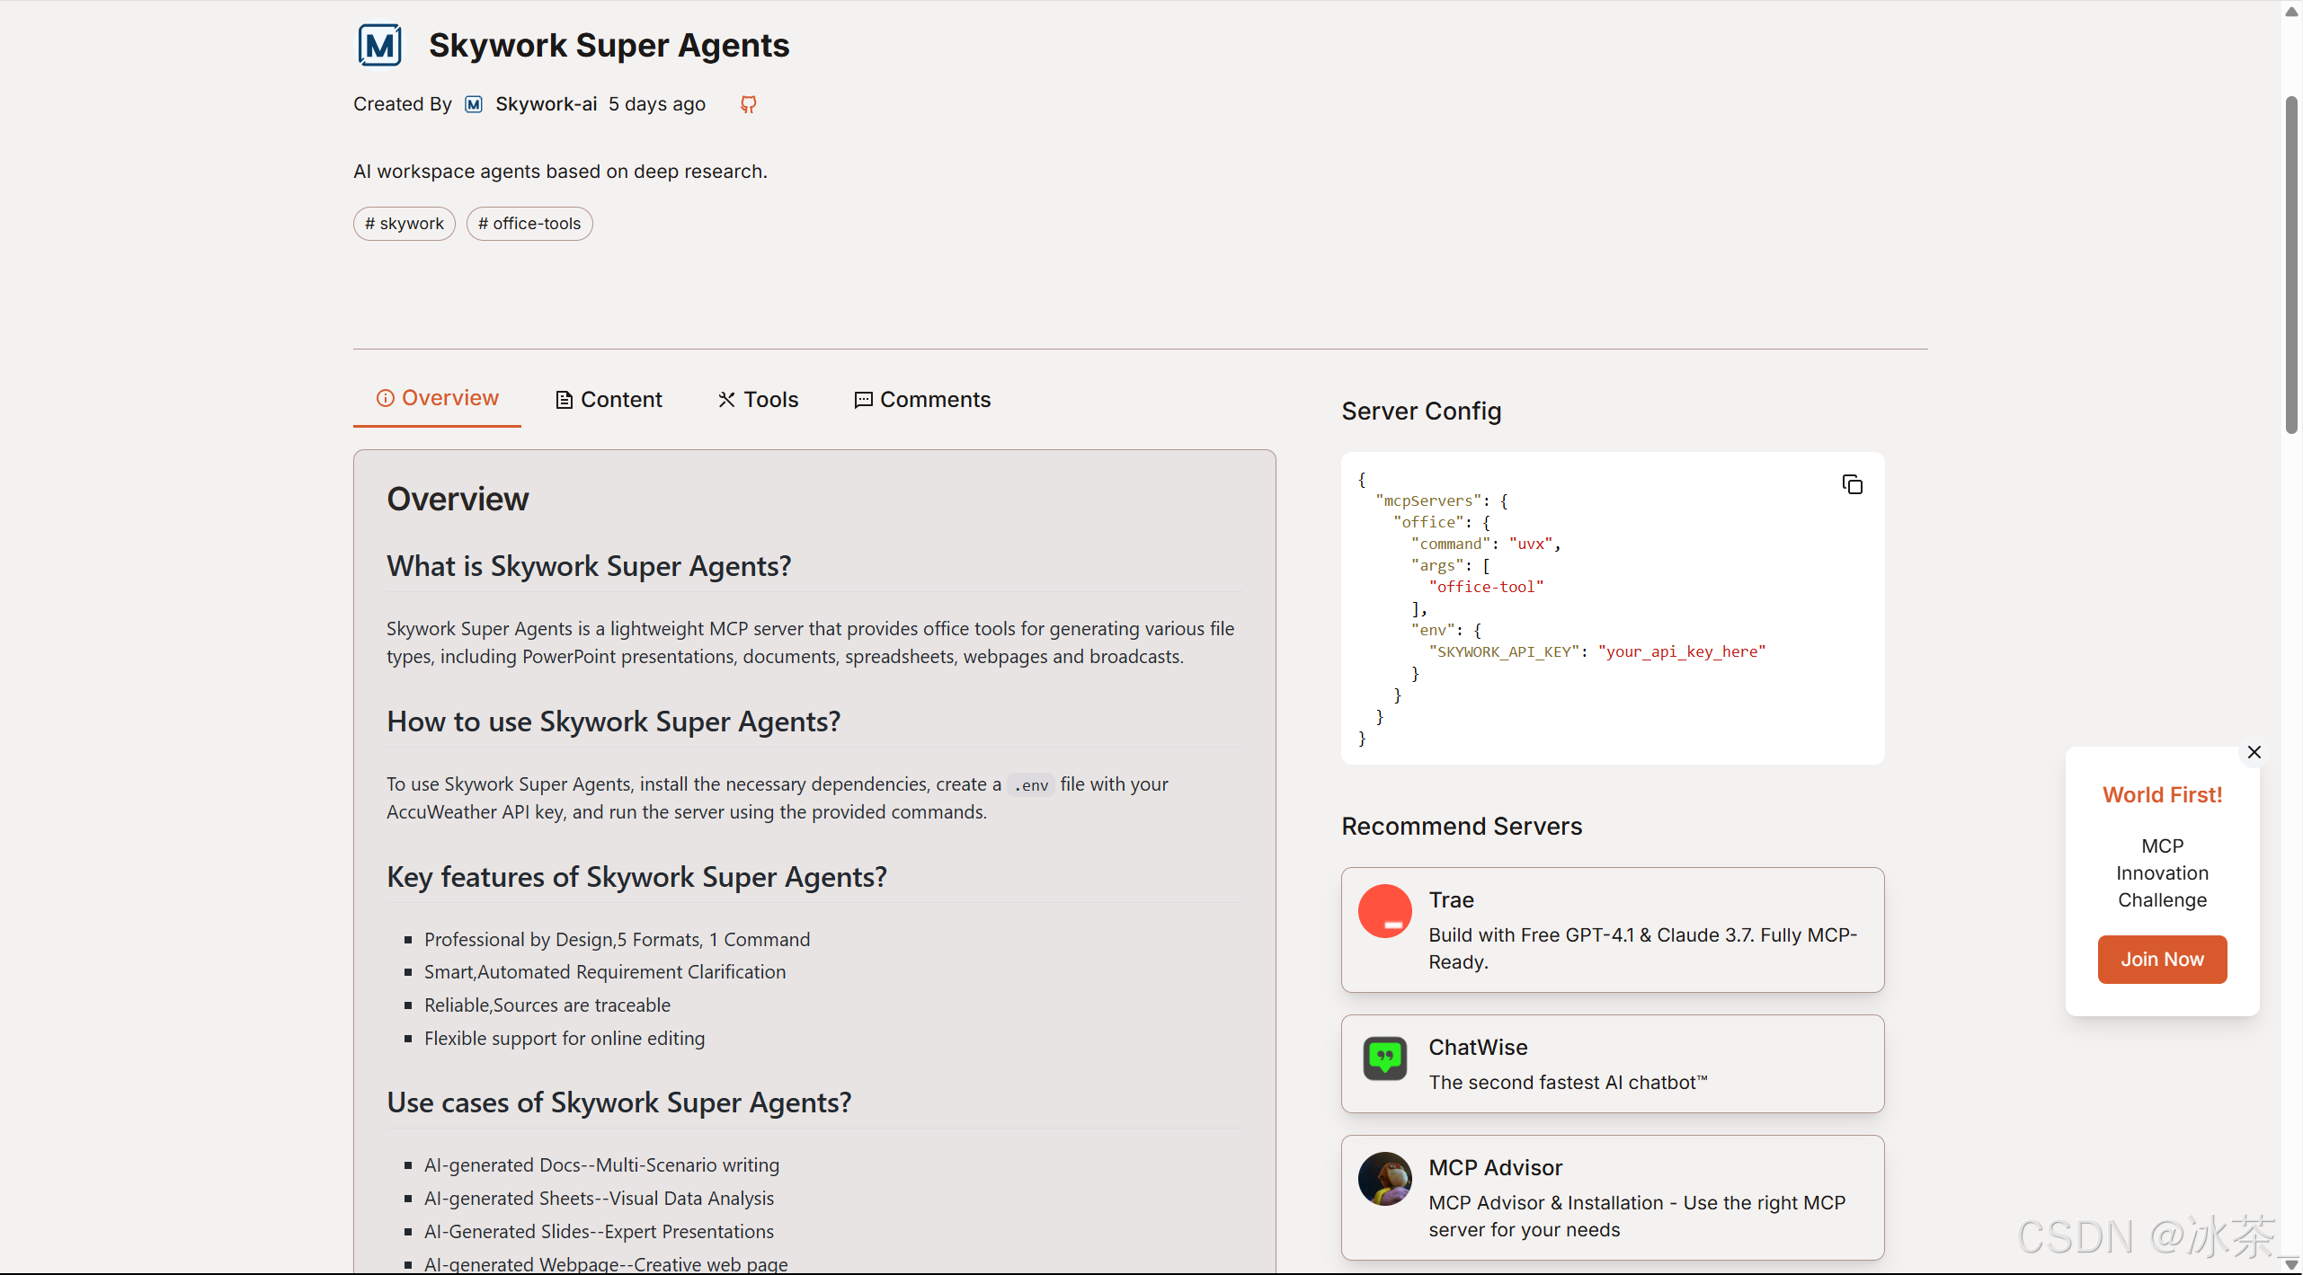This screenshot has height=1275, width=2303.
Task: Copy server config with copy icon
Action: pyautogui.click(x=1852, y=485)
